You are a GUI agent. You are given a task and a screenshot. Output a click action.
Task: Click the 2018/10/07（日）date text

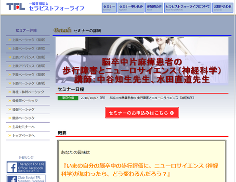(93, 98)
